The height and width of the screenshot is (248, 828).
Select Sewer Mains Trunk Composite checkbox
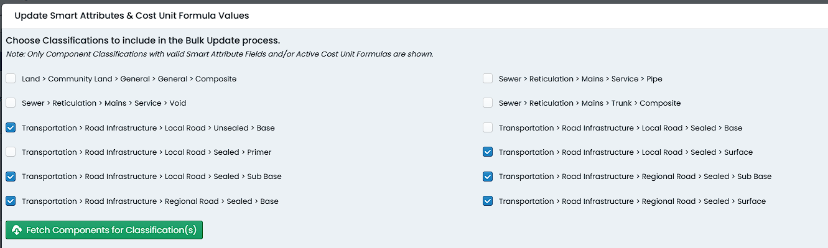488,103
